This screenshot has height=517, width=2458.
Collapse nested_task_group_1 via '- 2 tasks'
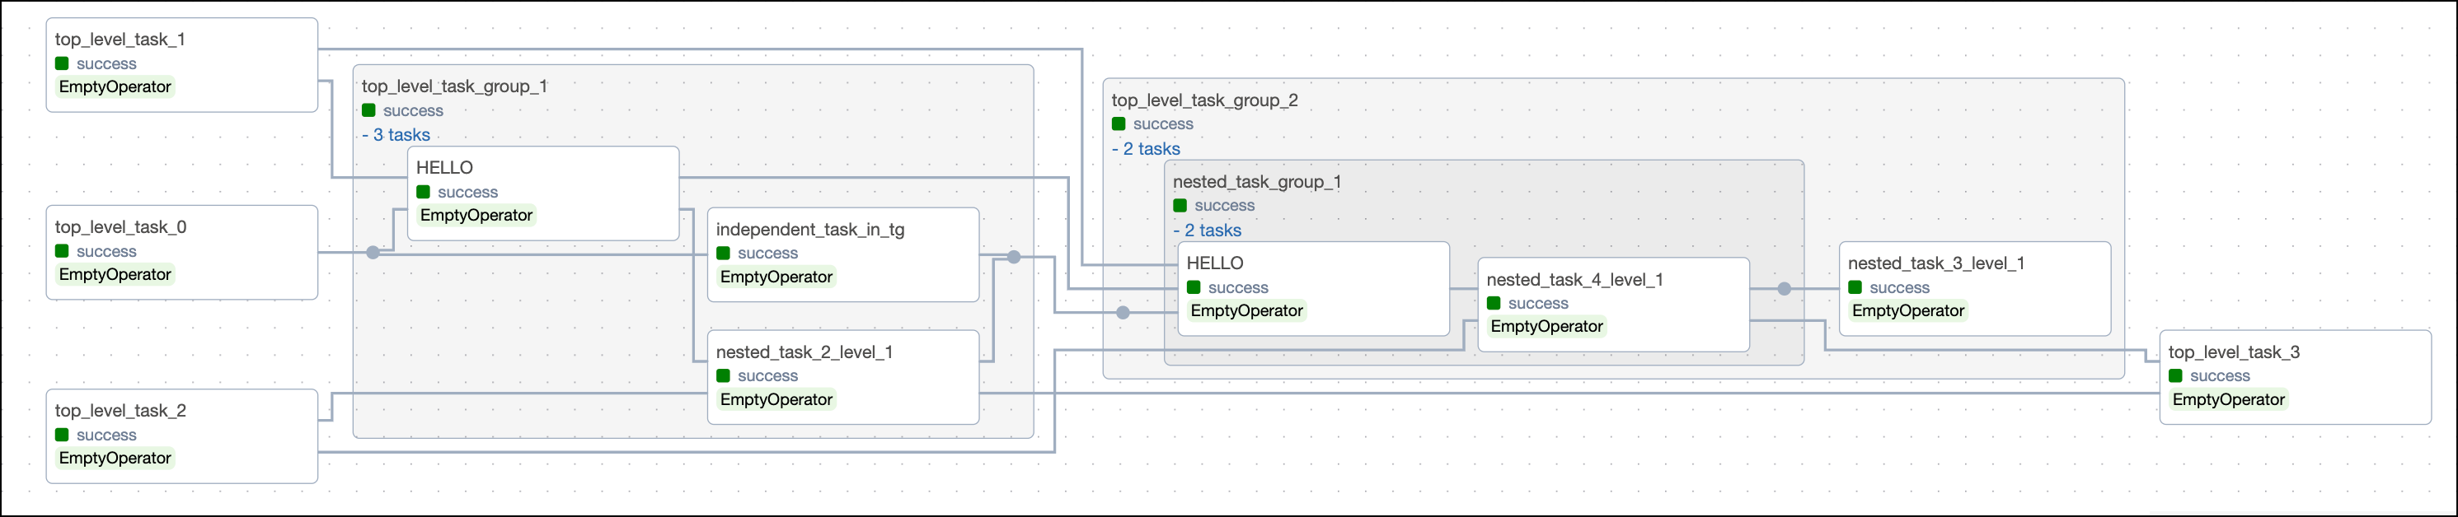point(1207,231)
